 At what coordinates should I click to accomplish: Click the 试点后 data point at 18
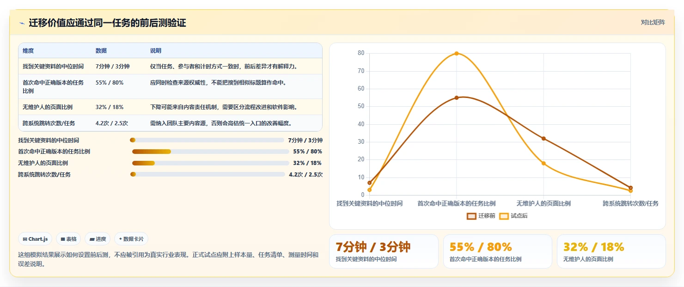pos(544,163)
